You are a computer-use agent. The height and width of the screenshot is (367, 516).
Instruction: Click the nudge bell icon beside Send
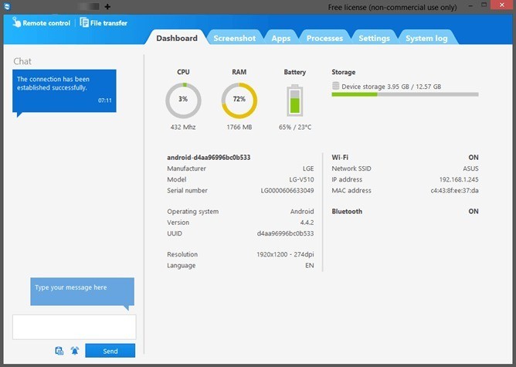point(75,351)
